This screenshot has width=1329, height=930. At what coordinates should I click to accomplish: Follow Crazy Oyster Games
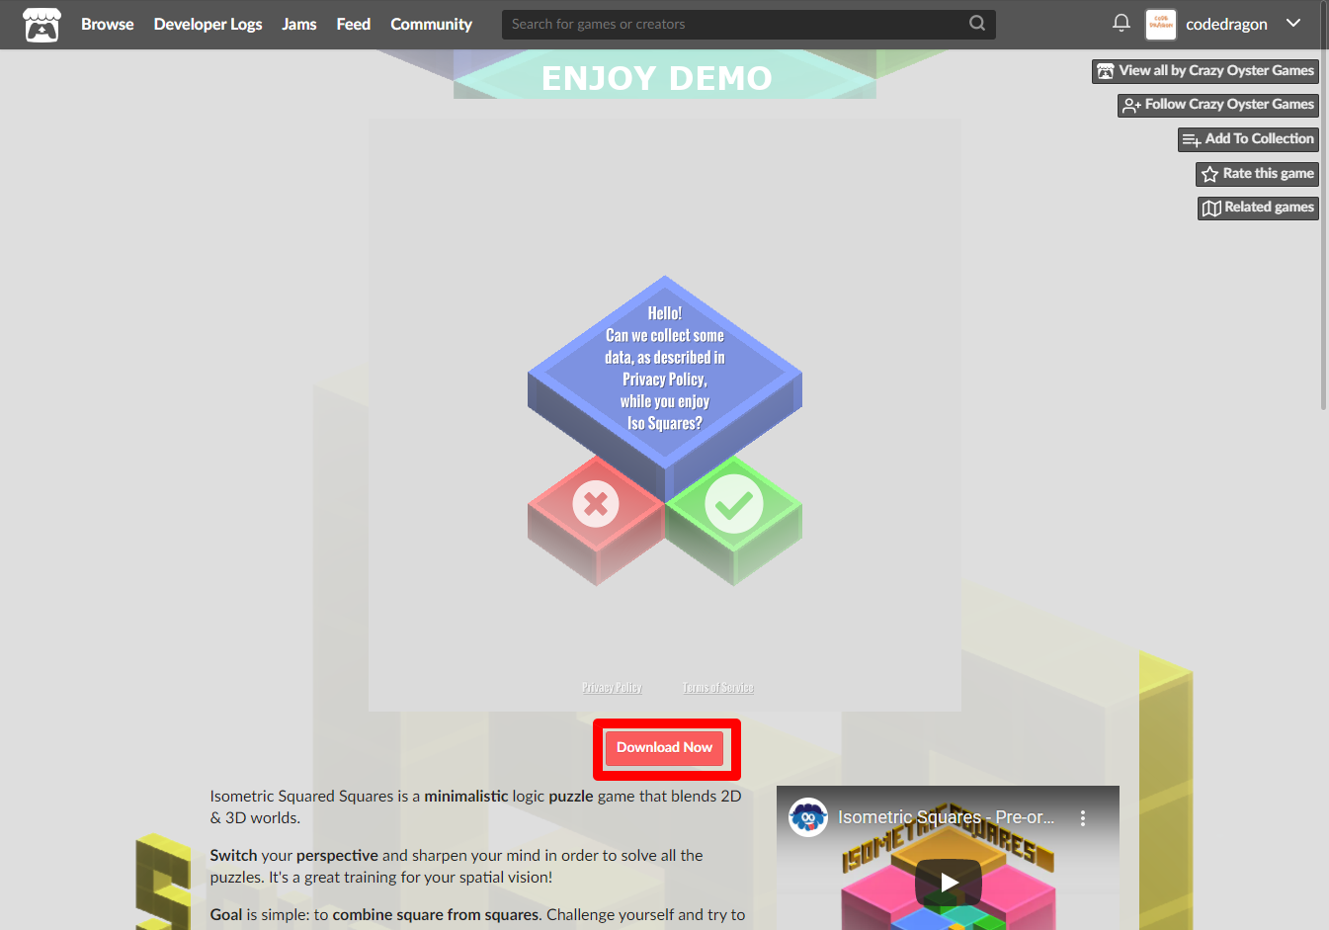pyautogui.click(x=1218, y=105)
